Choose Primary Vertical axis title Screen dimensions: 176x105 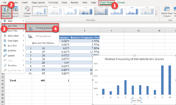(42, 36)
